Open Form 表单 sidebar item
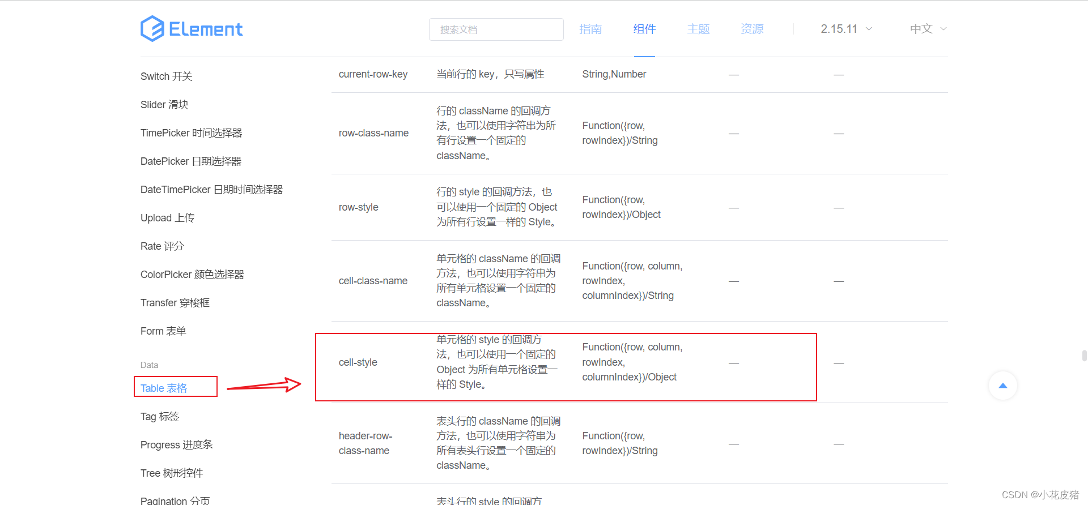 click(163, 331)
